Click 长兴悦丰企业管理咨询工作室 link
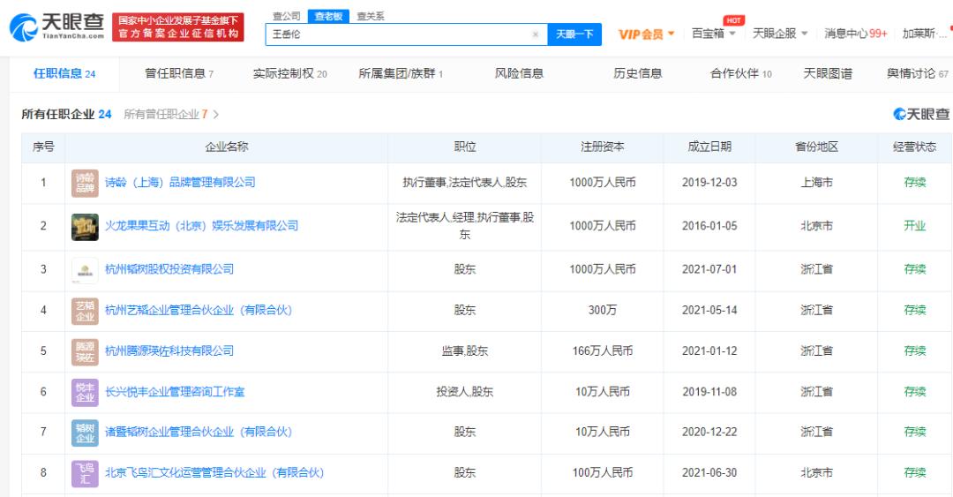Viewport: 953px width, 497px height. (176, 392)
